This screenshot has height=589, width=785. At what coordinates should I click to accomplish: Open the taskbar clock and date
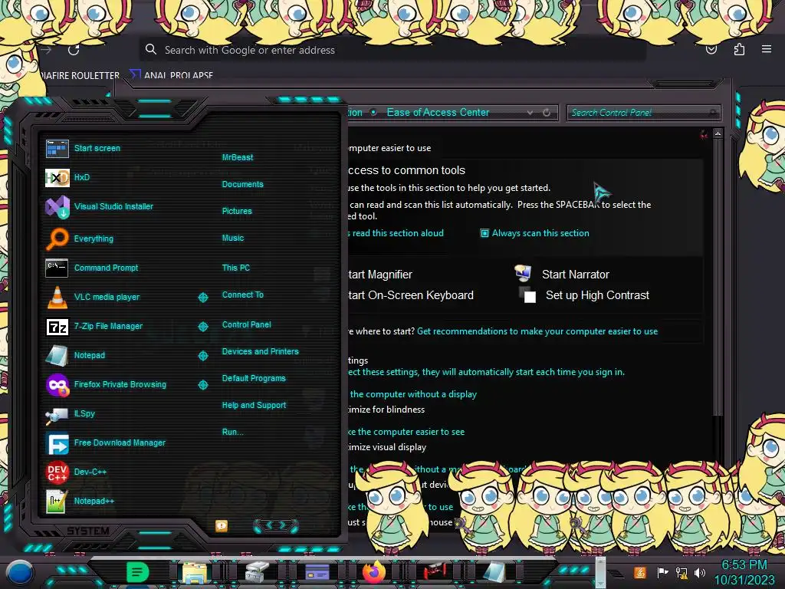[x=744, y=572]
